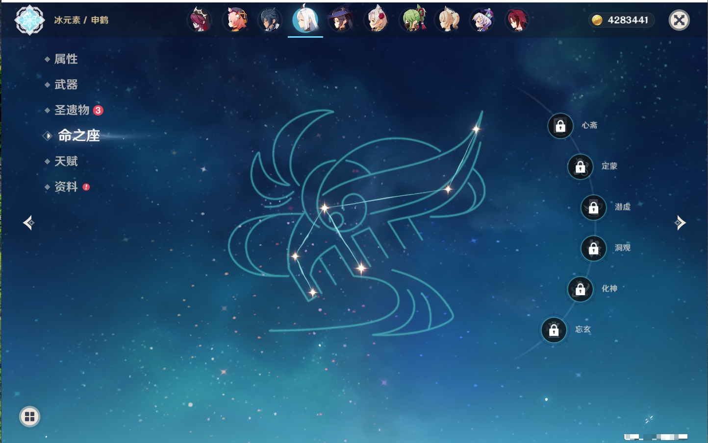Go to the 圣遗物 artifacts page
The width and height of the screenshot is (708, 443).
[72, 110]
